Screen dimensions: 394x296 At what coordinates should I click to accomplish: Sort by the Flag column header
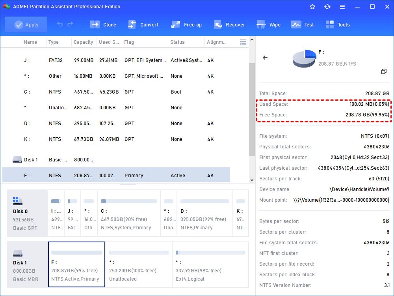pos(129,42)
